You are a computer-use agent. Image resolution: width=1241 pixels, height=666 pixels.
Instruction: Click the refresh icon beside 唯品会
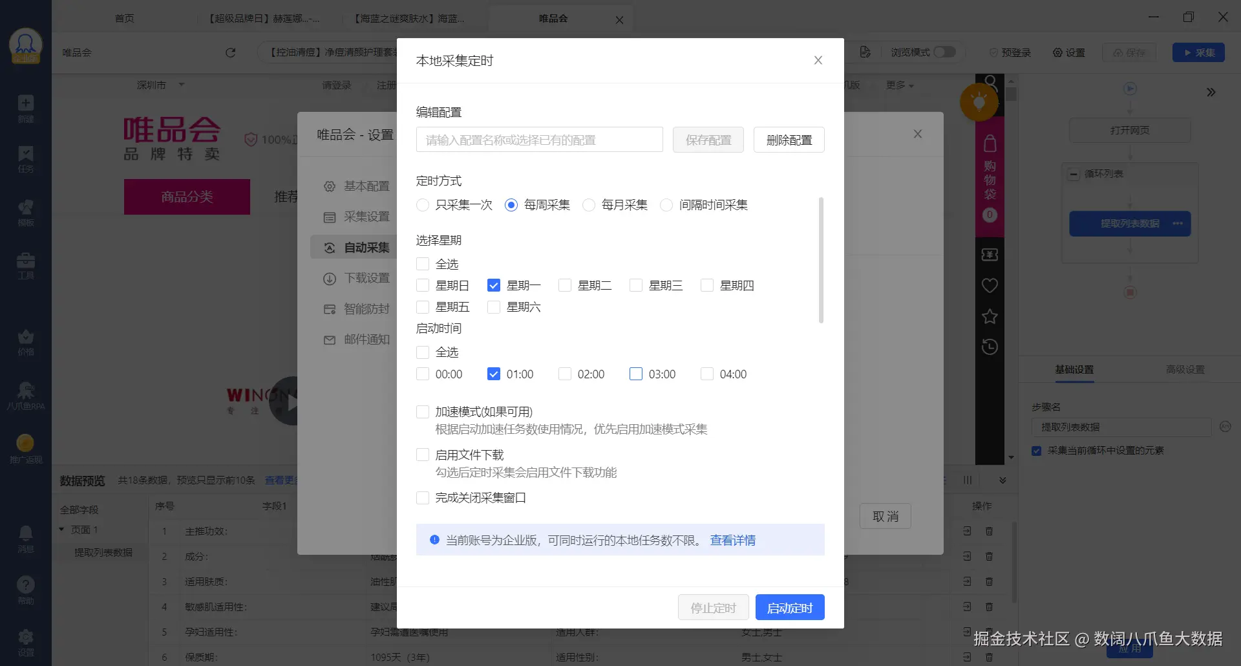(230, 53)
